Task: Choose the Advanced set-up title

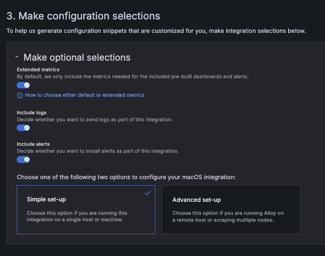Action: pos(196,200)
